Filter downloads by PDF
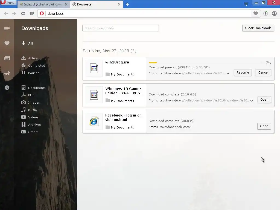 (28, 95)
